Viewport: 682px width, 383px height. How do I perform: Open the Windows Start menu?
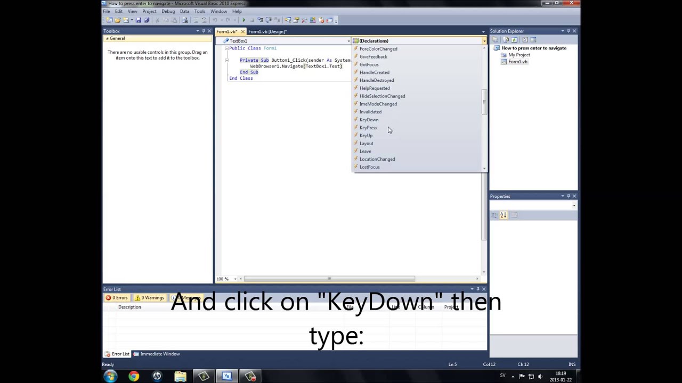110,376
